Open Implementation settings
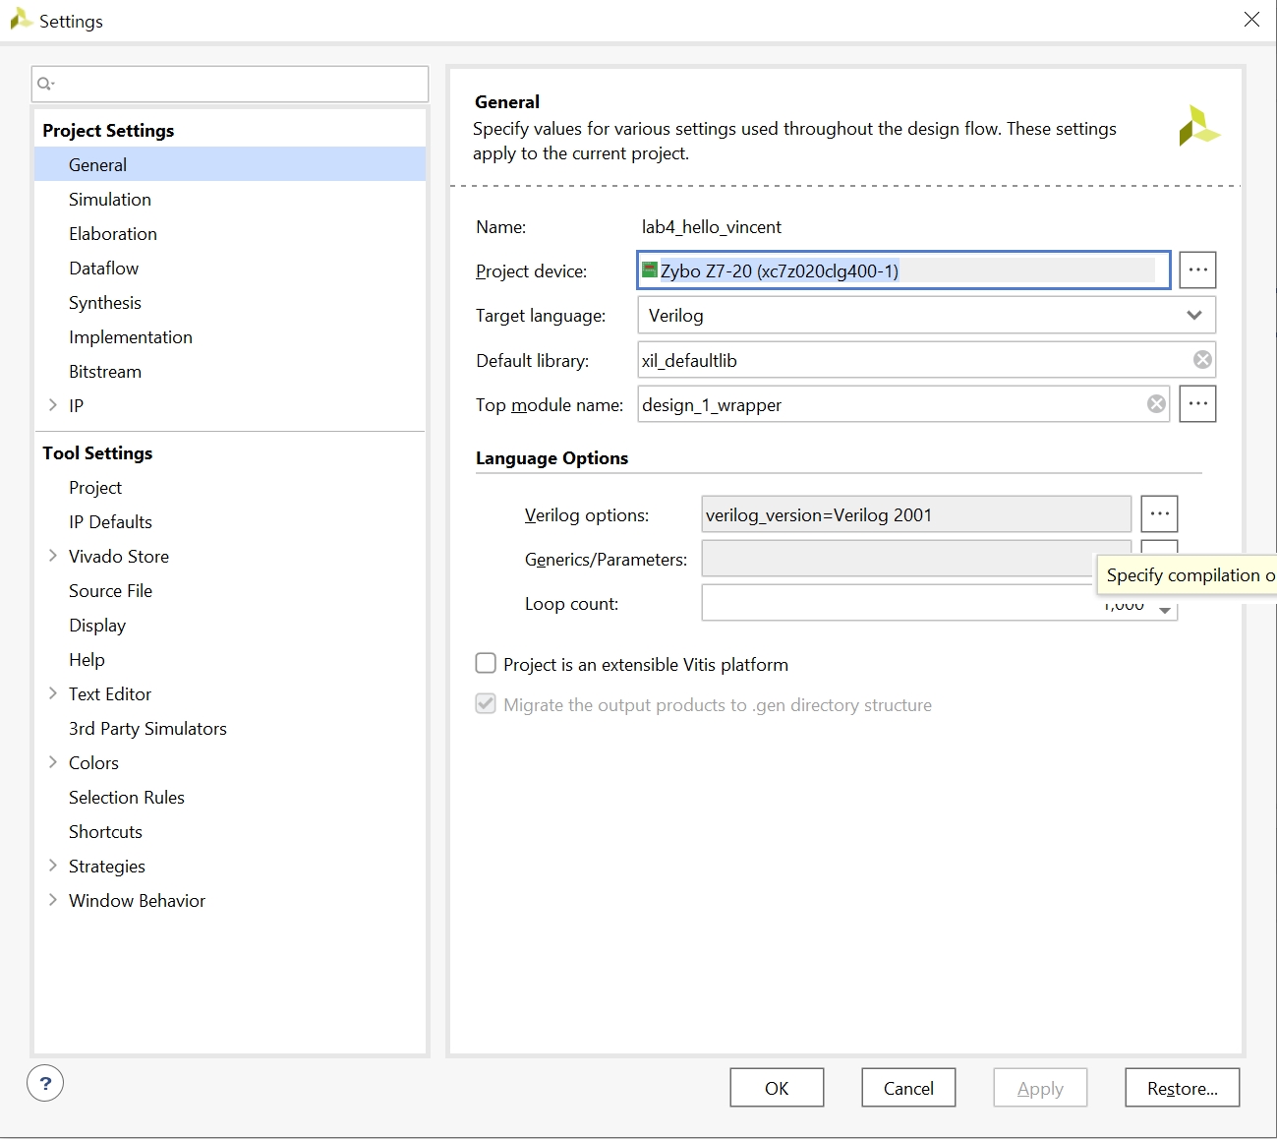Screen dimensions: 1277x1139 click(131, 336)
